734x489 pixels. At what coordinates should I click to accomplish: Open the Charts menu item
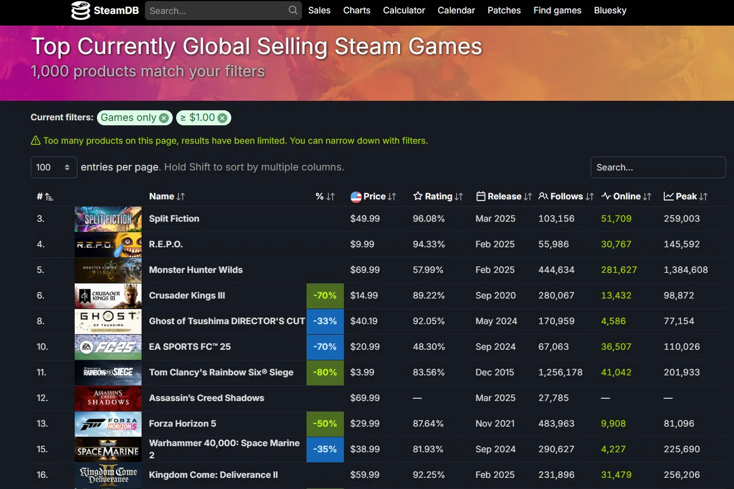pos(357,10)
